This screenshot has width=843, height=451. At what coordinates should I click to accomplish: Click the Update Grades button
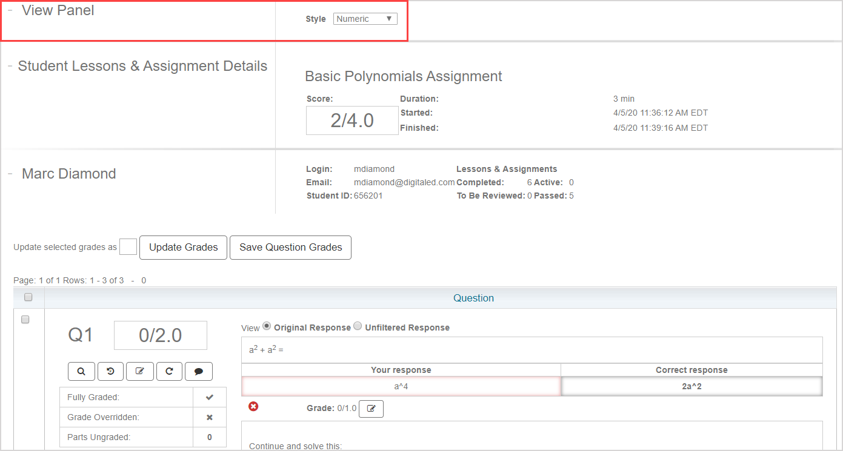(183, 248)
